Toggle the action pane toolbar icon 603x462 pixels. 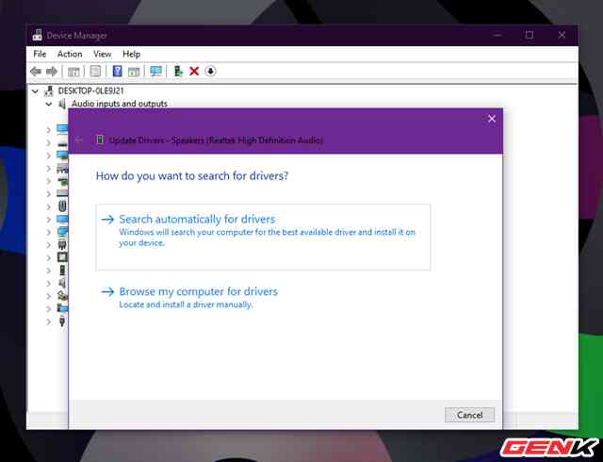coord(134,72)
